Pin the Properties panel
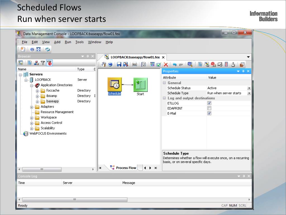The image size is (286, 215). [243, 71]
